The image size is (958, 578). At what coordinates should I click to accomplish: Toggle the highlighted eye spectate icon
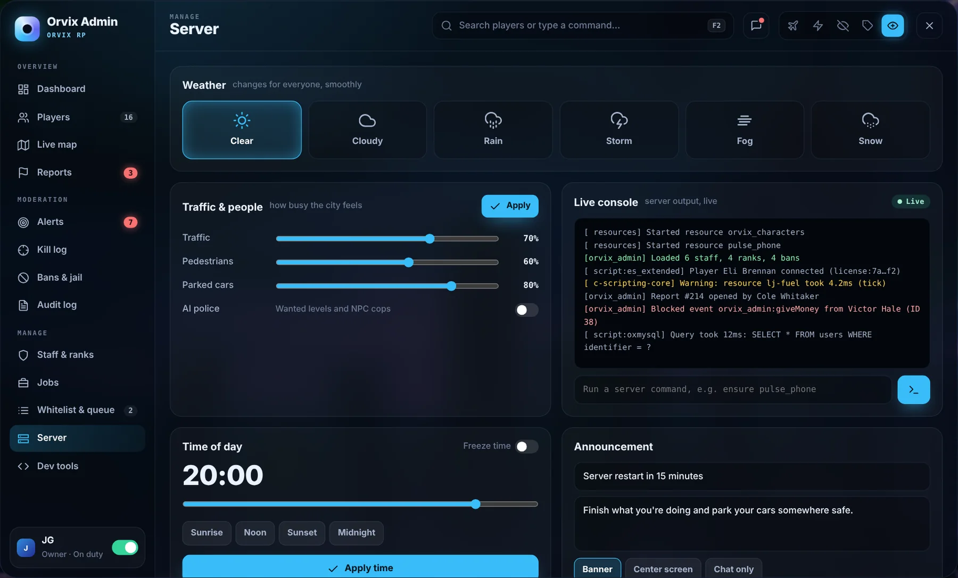(893, 26)
